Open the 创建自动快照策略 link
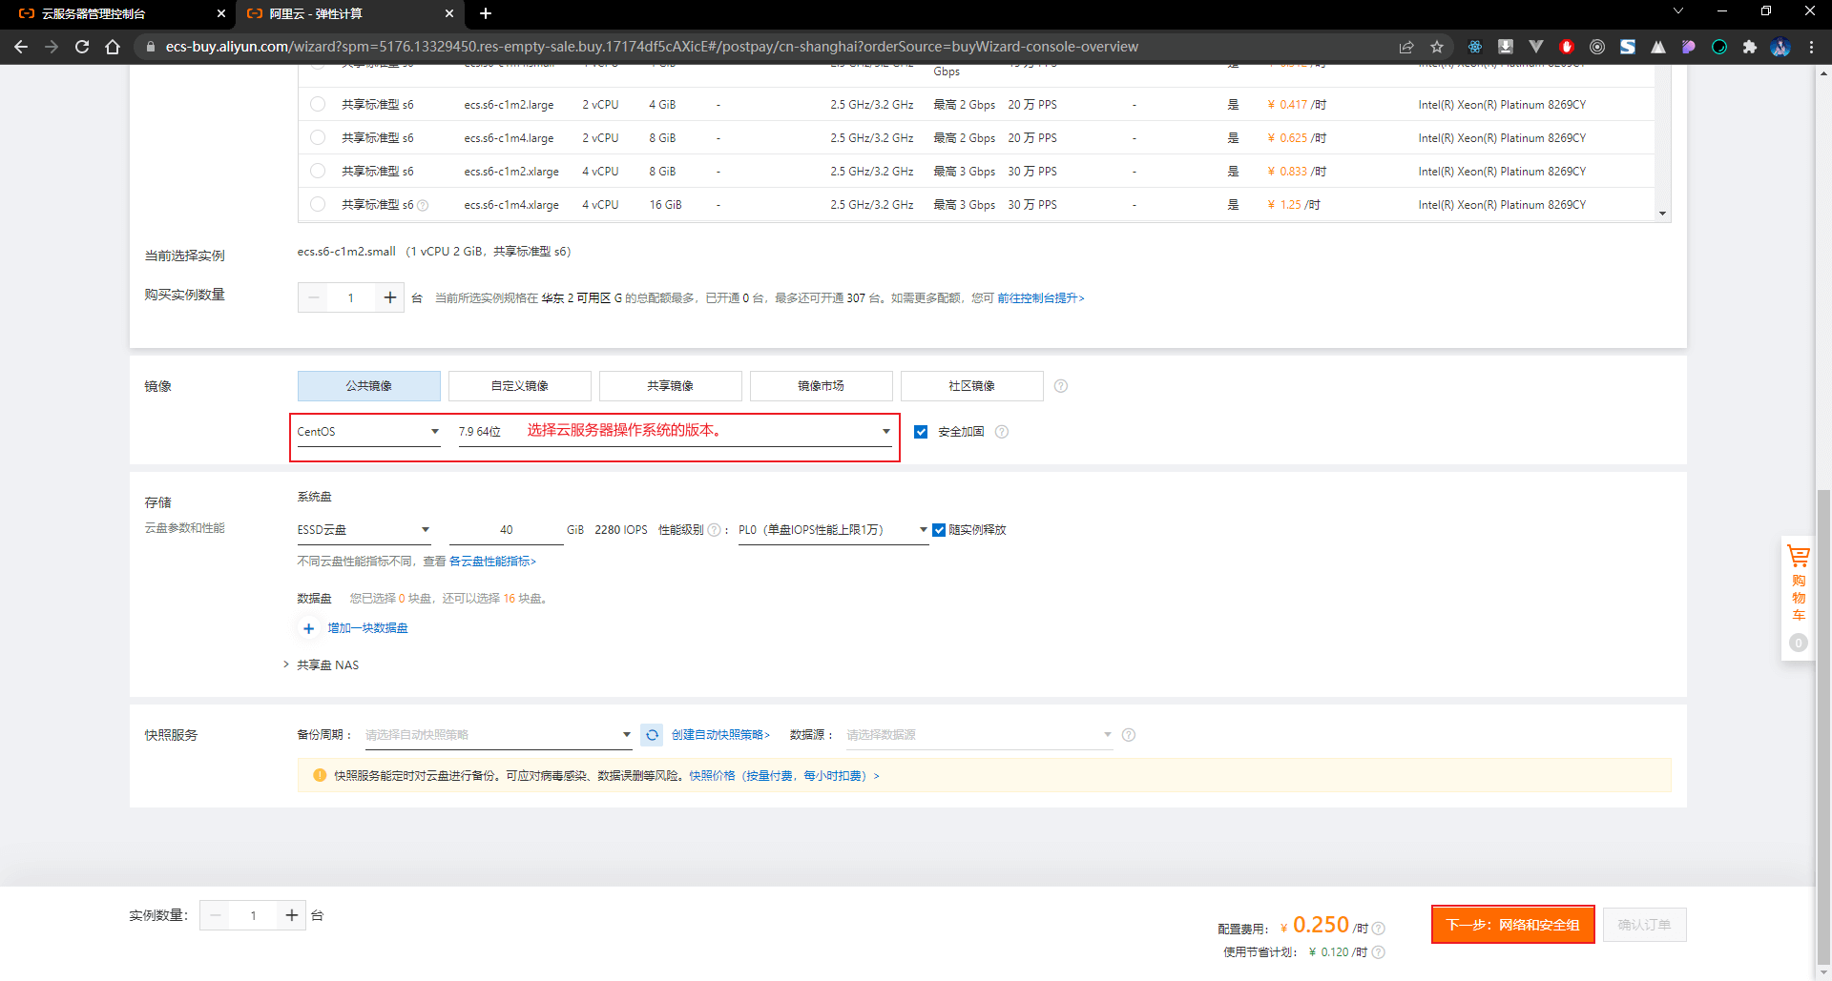Image resolution: width=1832 pixels, height=981 pixels. [720, 735]
